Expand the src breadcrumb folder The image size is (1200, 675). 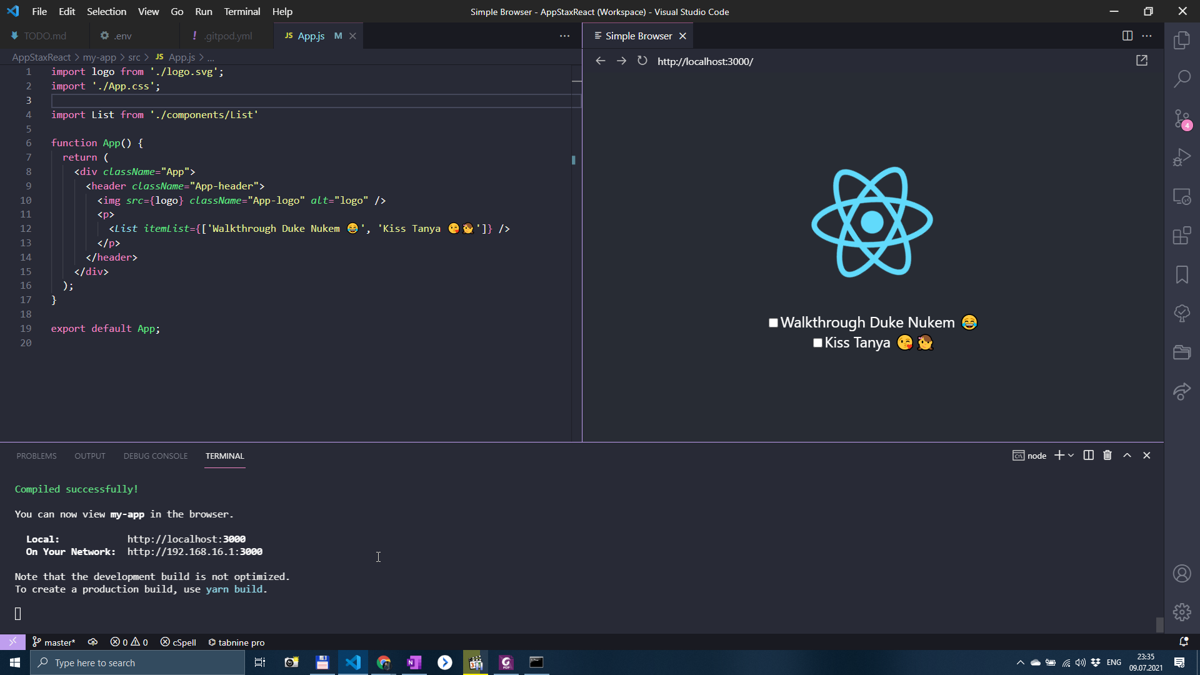(x=134, y=57)
